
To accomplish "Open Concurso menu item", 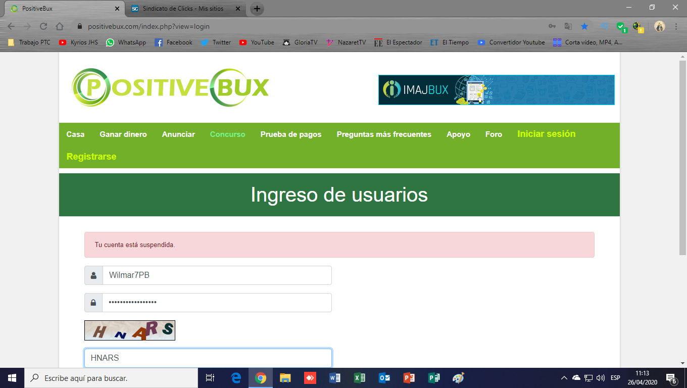I will (x=228, y=134).
